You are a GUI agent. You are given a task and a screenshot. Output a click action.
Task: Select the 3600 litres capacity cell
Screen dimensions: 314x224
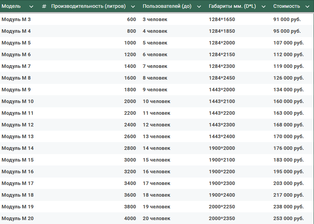pos(130,195)
